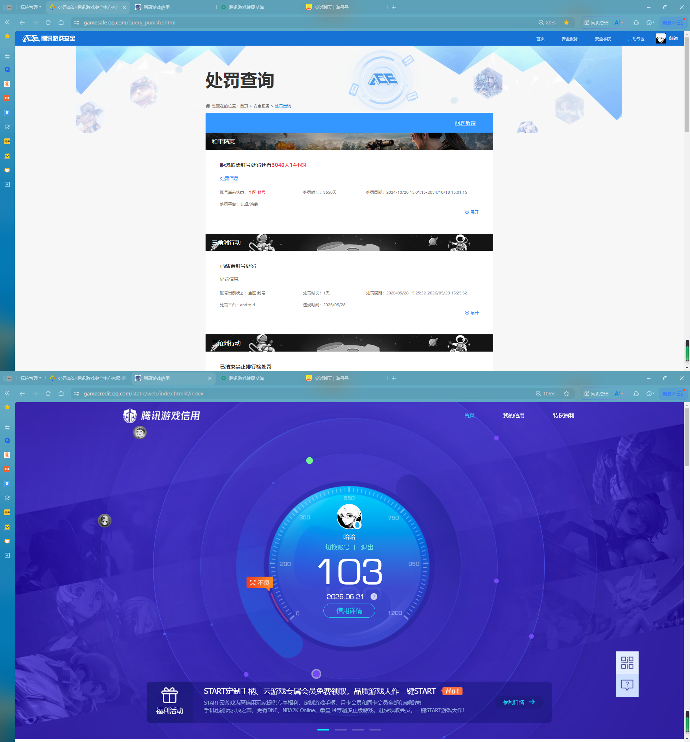The height and width of the screenshot is (742, 690).
Task: Open the 7881 sidebar shortcut in the 腾讯游戏信用 window
Action: point(7,469)
